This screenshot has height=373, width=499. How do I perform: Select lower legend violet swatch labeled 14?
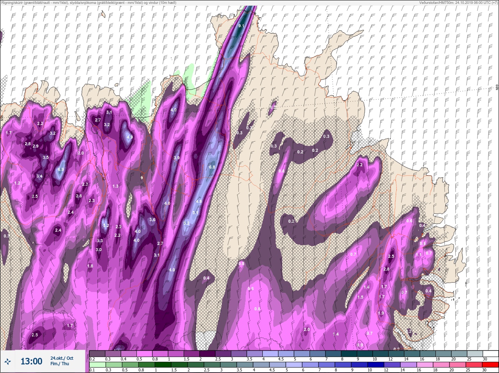click(409, 365)
